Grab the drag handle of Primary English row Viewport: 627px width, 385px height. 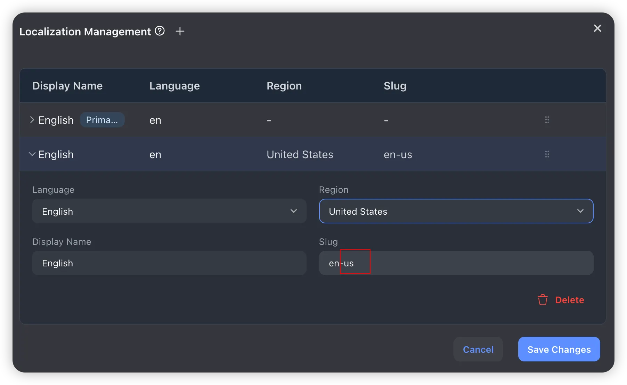(547, 120)
